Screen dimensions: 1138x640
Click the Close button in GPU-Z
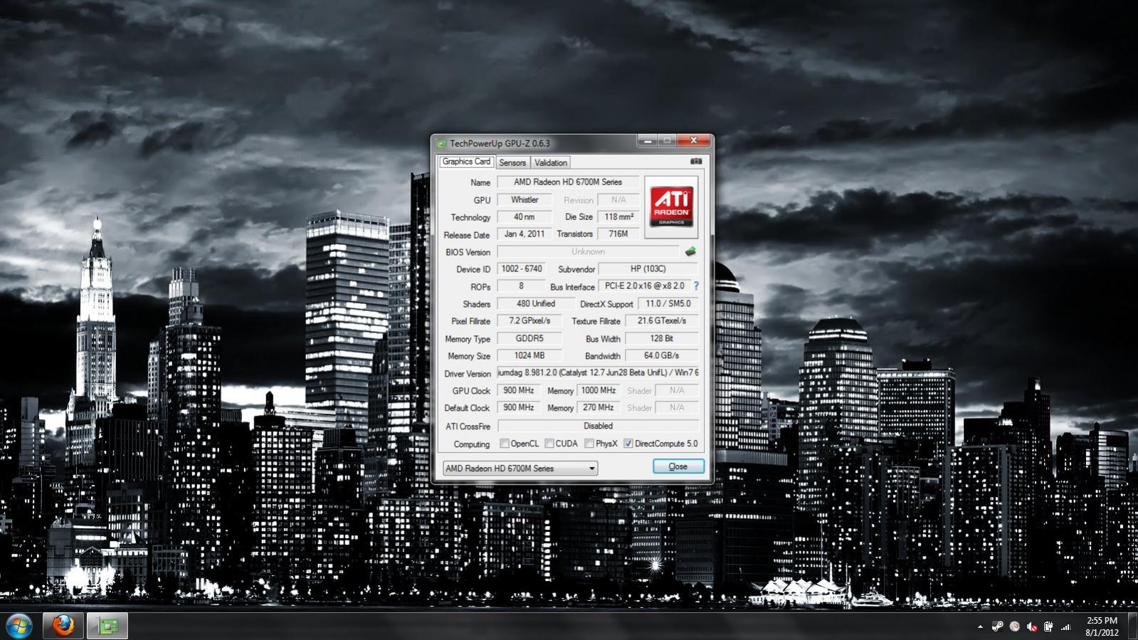678,466
